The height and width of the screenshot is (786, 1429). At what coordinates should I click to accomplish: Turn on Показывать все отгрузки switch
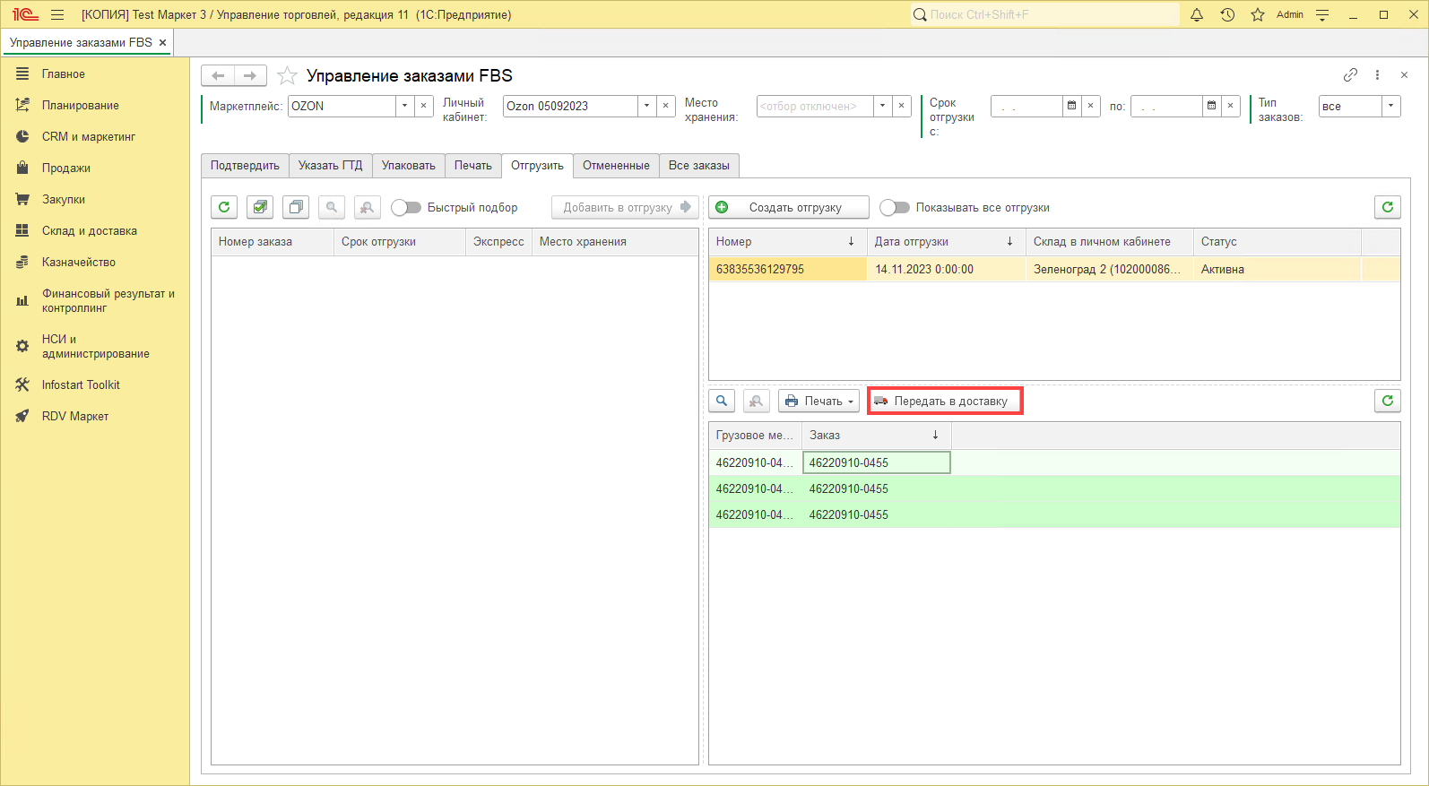(x=894, y=207)
